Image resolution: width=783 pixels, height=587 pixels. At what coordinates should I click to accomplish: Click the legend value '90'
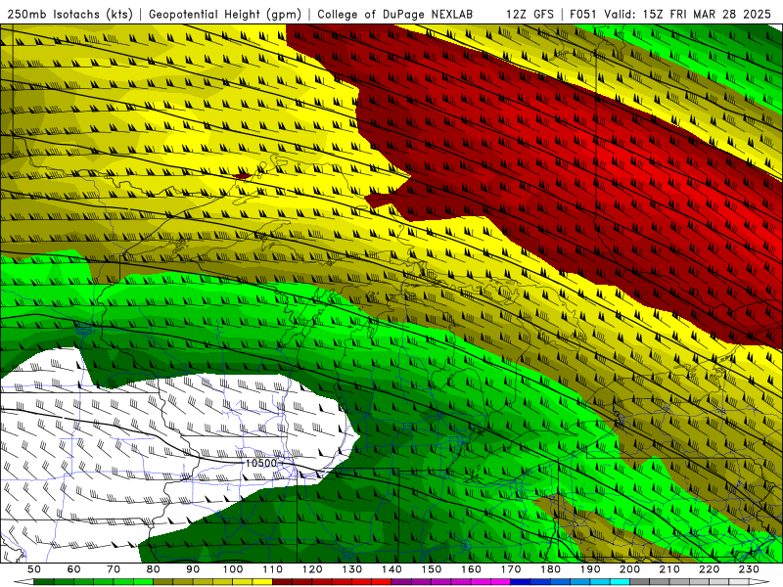193,569
